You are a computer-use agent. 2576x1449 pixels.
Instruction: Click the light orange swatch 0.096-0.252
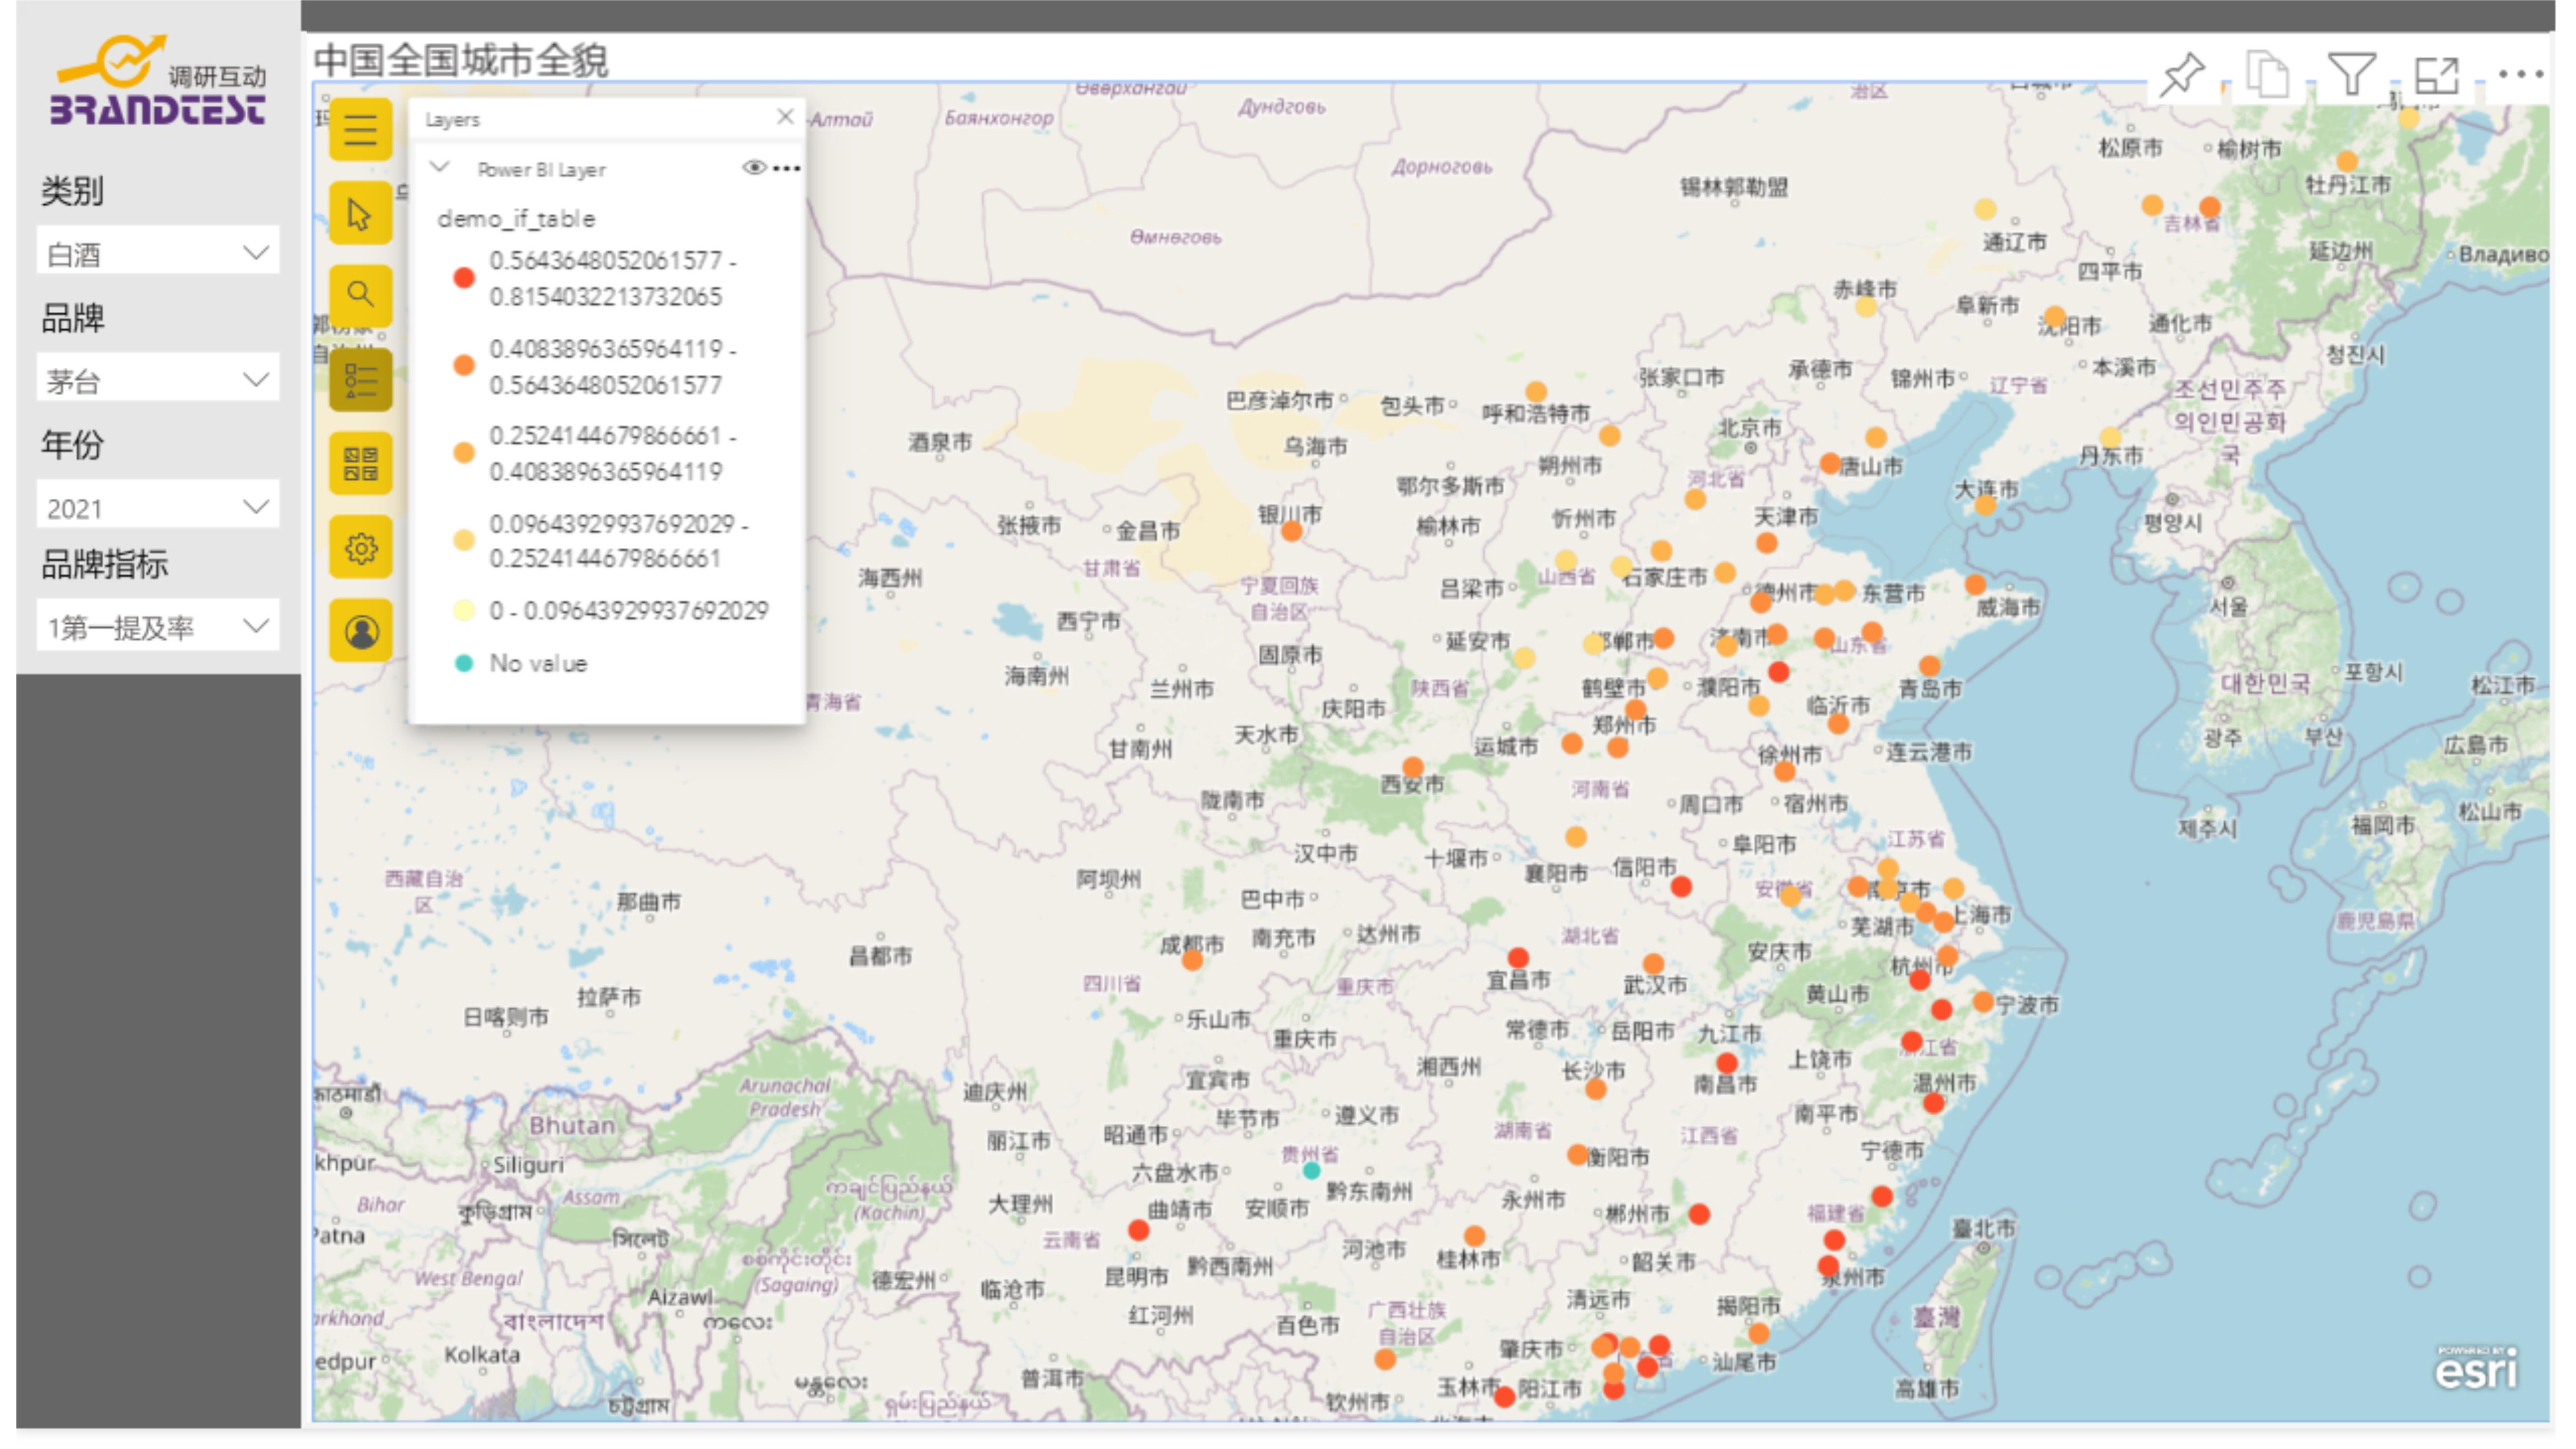464,541
